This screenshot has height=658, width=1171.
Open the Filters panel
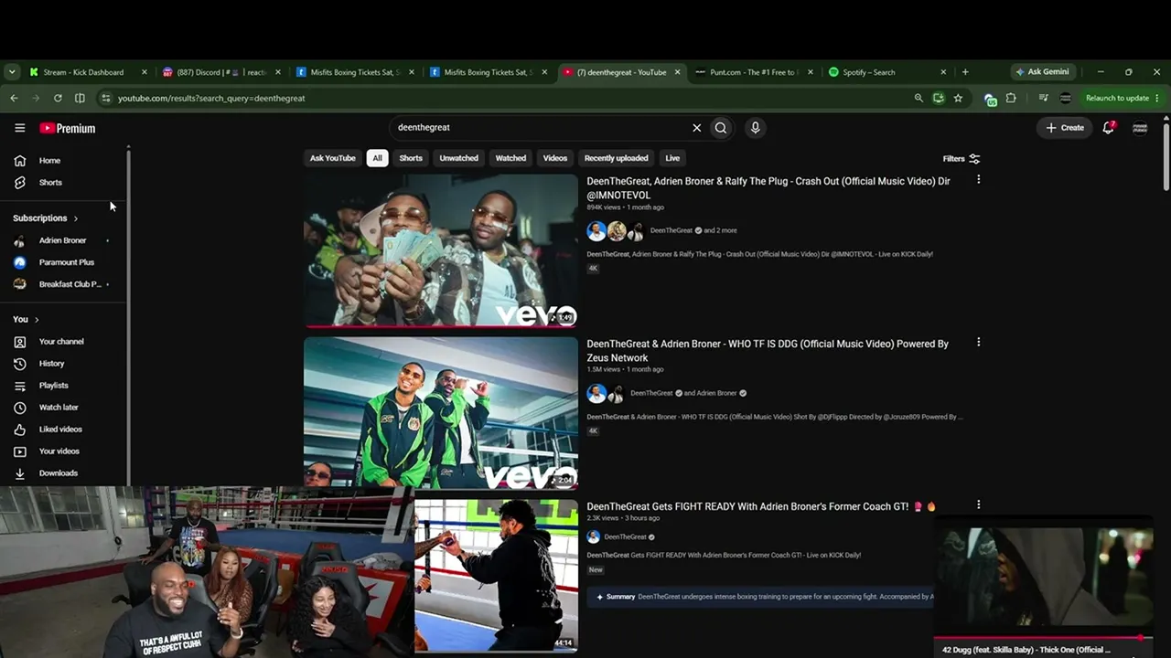[962, 159]
